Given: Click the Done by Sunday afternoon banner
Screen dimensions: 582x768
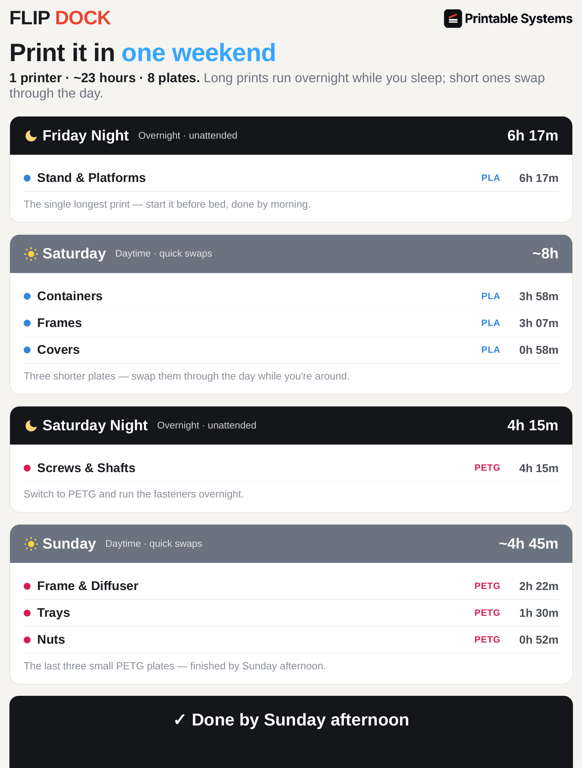Looking at the screenshot, I should coord(291,732).
